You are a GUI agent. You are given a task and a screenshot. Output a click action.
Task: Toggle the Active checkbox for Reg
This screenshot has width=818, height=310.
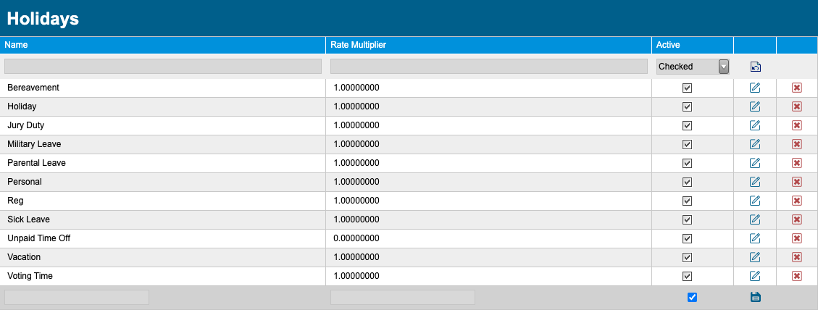(687, 201)
